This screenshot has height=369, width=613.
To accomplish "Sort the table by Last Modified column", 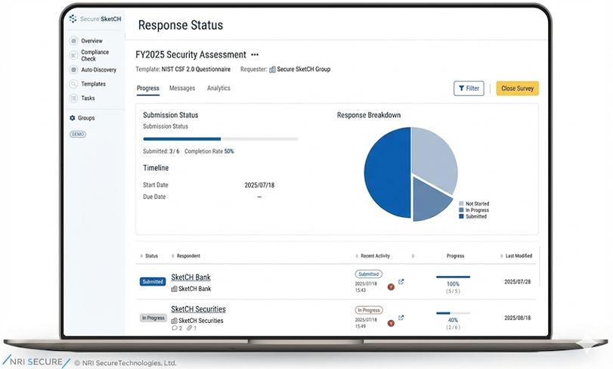I will point(516,256).
